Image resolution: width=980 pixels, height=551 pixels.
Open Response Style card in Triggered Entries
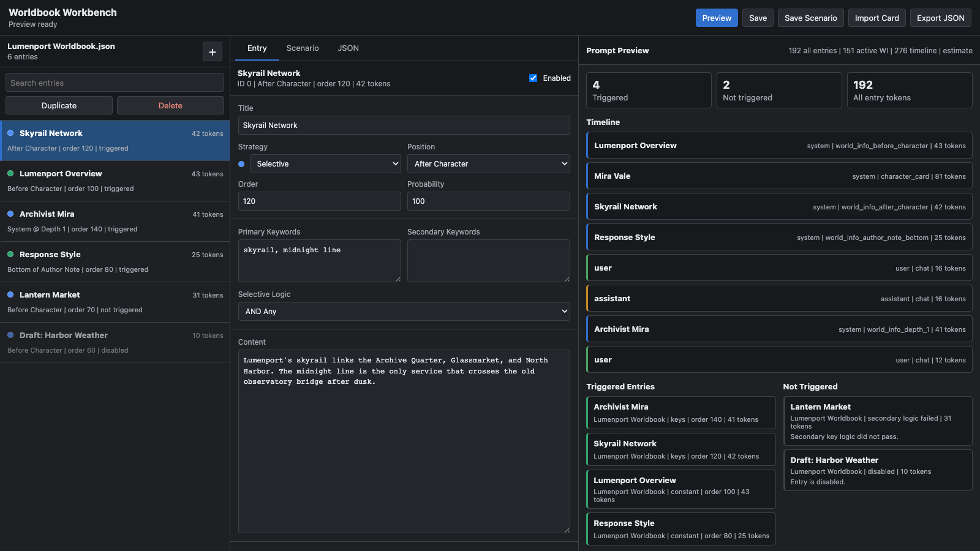click(x=681, y=529)
